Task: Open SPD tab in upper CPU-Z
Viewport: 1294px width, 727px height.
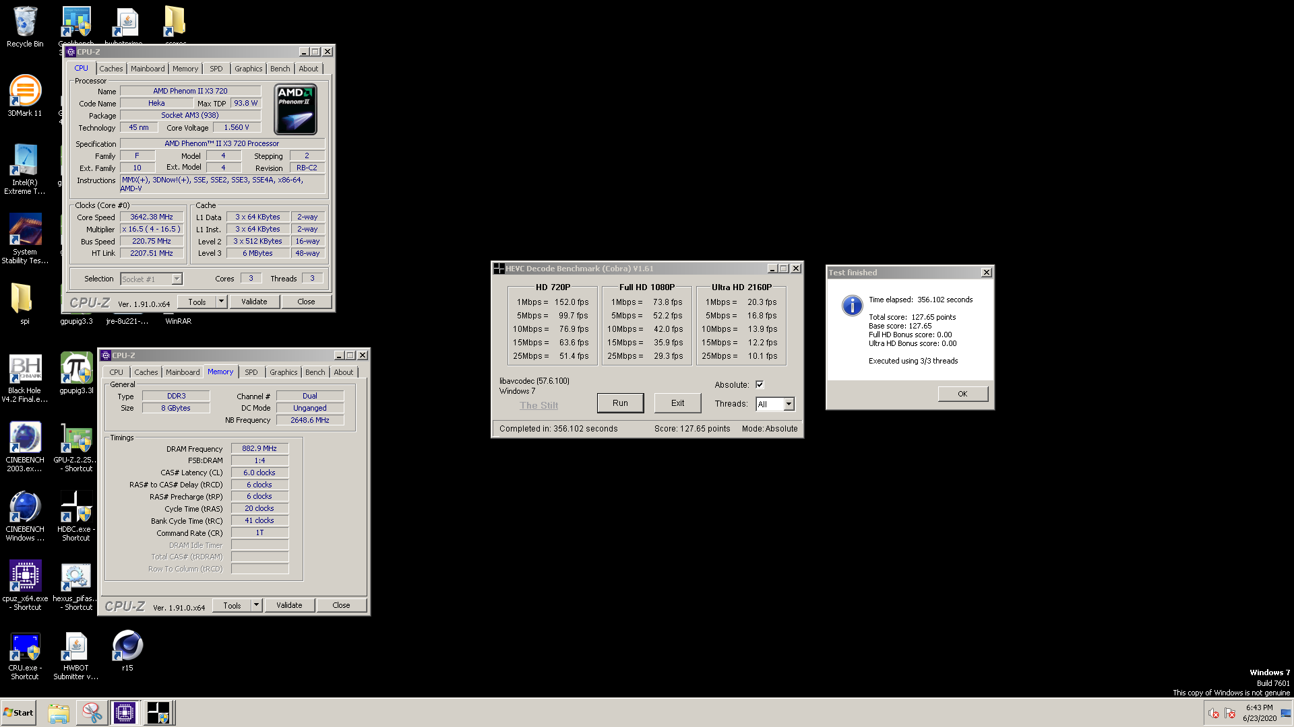Action: (x=216, y=69)
